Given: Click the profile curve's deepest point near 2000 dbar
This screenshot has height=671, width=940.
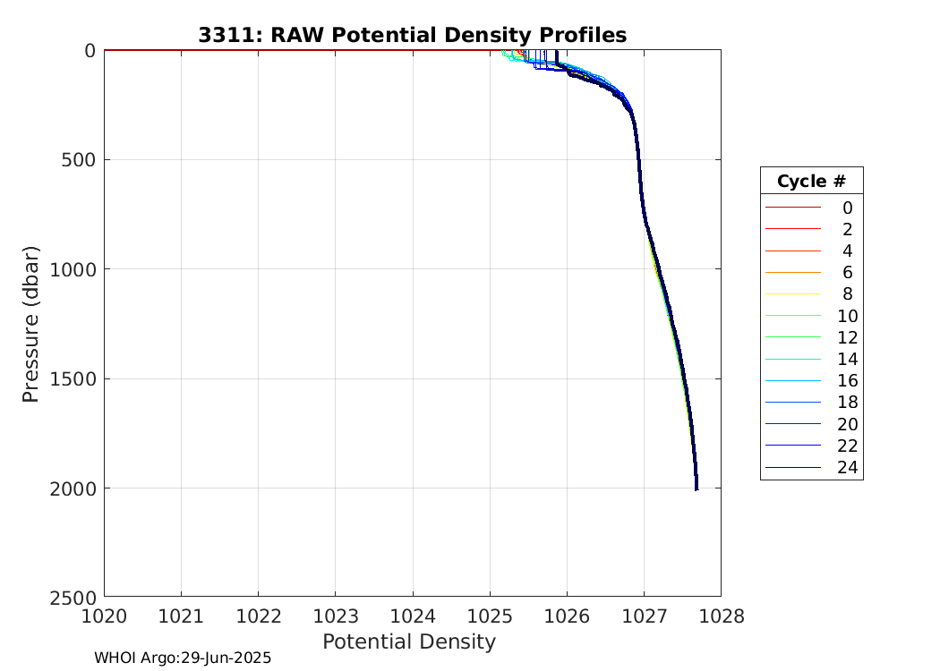Looking at the screenshot, I should click(696, 488).
